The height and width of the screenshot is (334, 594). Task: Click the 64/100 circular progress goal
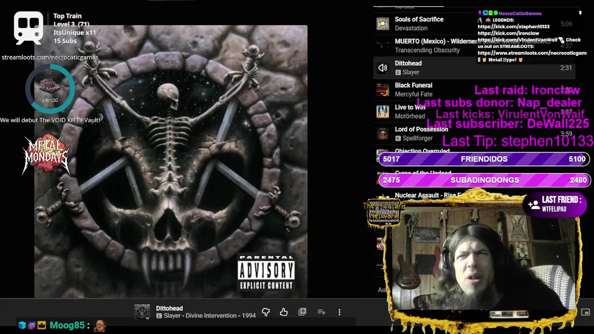pos(50,89)
